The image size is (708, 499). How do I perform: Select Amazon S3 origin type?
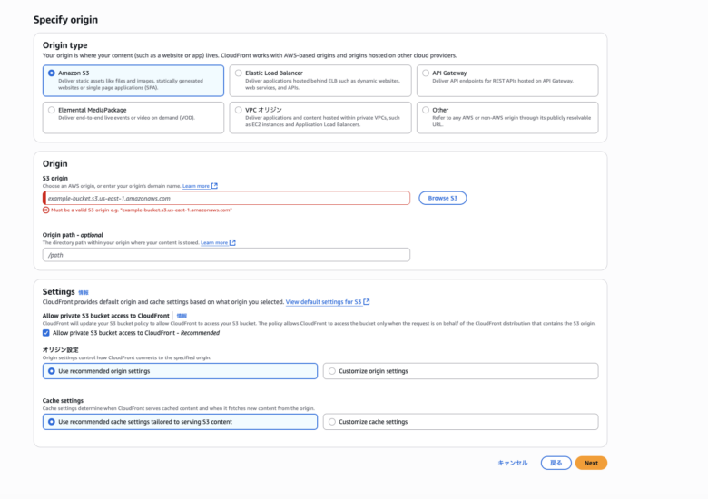pyautogui.click(x=52, y=73)
